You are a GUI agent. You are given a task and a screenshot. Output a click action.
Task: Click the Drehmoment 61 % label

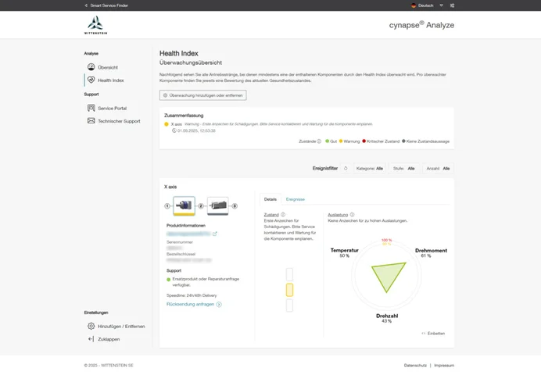point(431,252)
